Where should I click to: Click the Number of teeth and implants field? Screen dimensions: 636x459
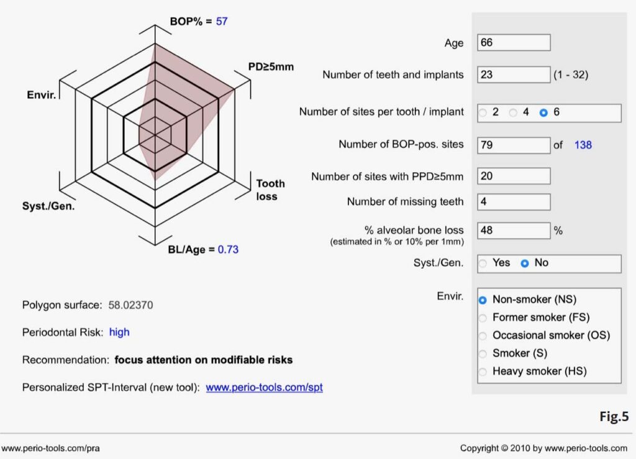[514, 75]
